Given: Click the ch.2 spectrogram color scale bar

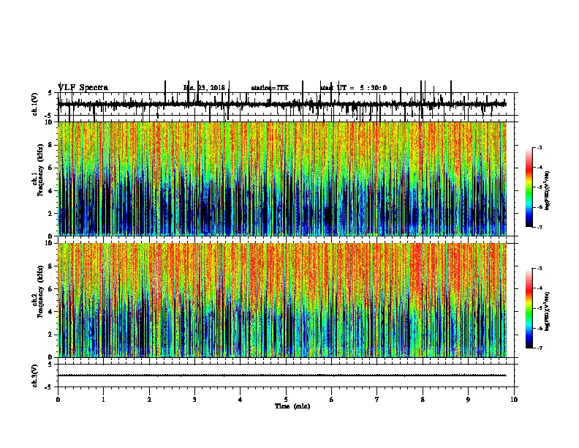Looking at the screenshot, I should coord(529,308).
